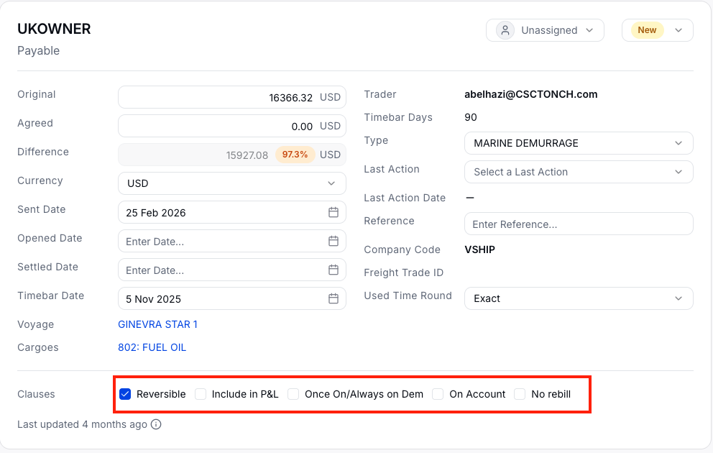The width and height of the screenshot is (713, 453).
Task: Enable the Include in P&L checkbox
Action: (x=201, y=394)
